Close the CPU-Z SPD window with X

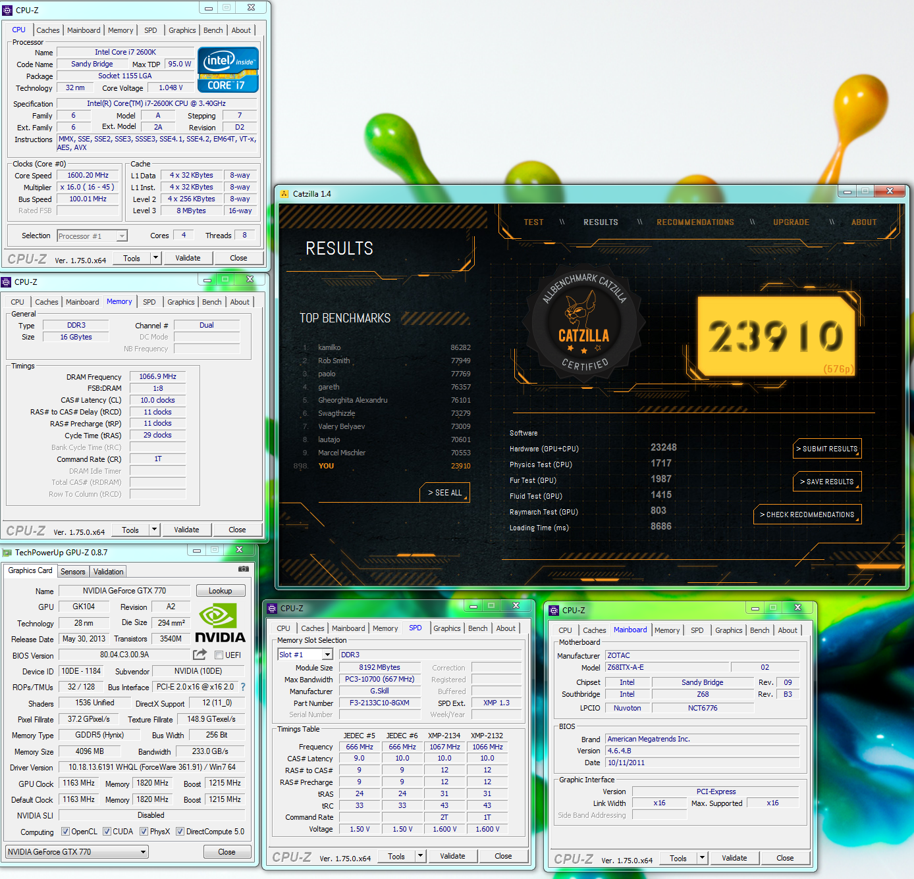pyautogui.click(x=516, y=606)
